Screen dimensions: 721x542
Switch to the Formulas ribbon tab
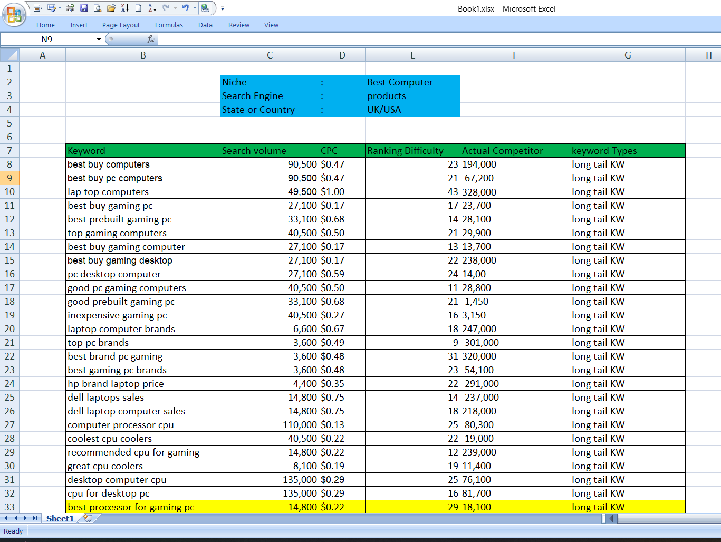click(169, 25)
